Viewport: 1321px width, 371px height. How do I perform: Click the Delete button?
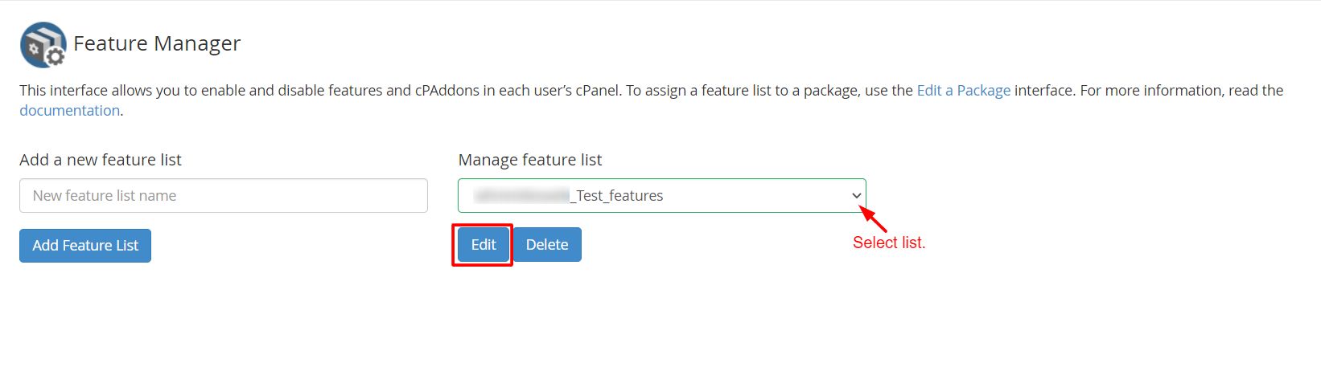547,245
